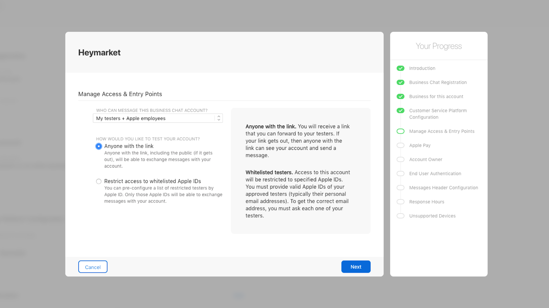Open the Business Chat Registration step

coord(438,82)
